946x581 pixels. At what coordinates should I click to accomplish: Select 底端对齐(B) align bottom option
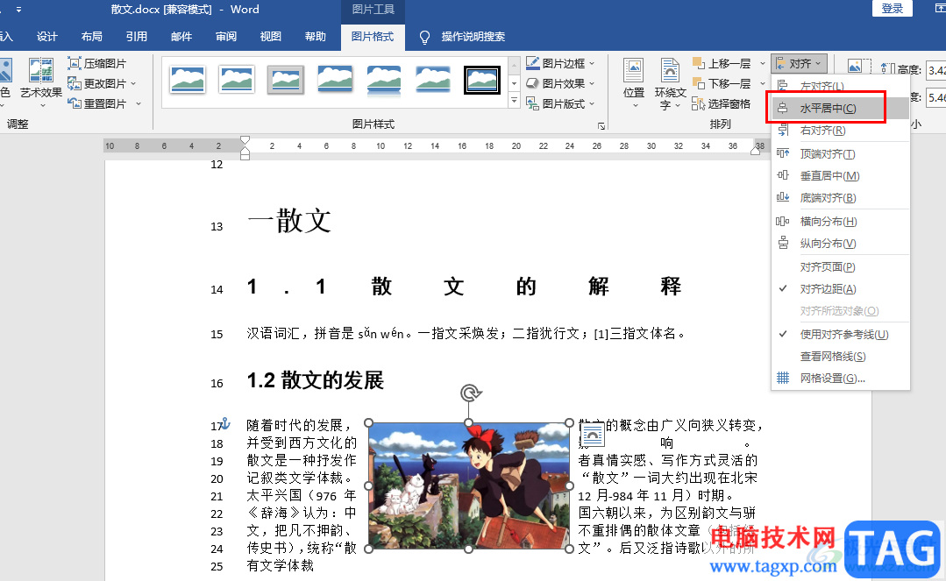[x=840, y=197]
